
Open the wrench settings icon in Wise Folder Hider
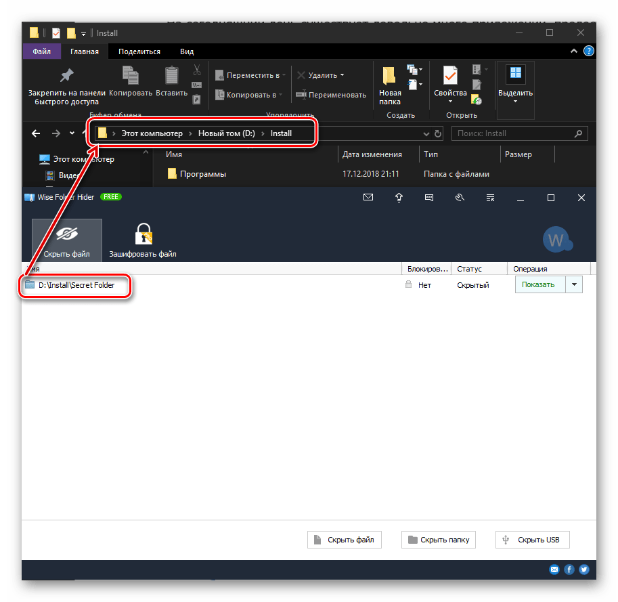click(460, 198)
